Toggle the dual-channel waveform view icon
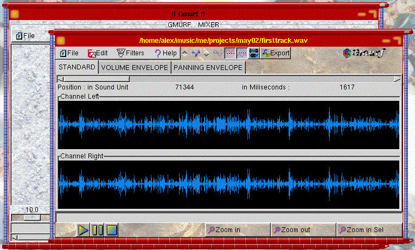The width and height of the screenshot is (415, 250). pos(253,53)
